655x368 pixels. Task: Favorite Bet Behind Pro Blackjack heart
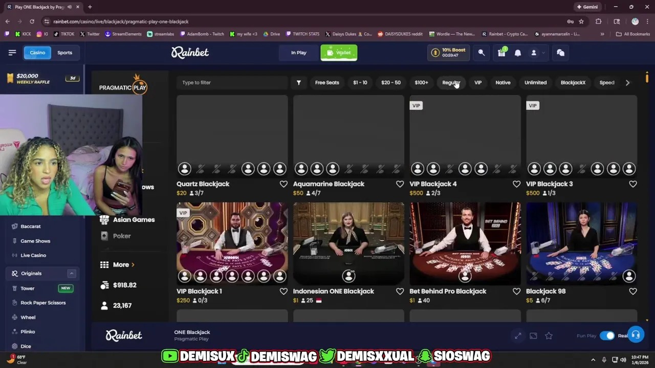tap(516, 291)
